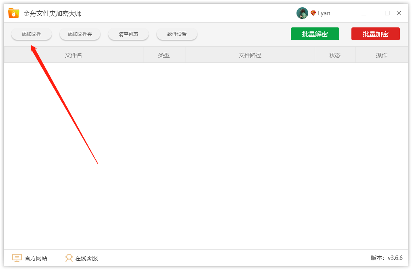Viewport: 412px width, 270px height.
Task: Maximize the application window
Action: 387,13
